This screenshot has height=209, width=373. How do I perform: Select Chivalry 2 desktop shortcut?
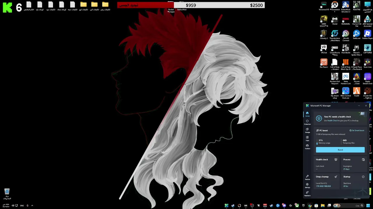click(324, 35)
